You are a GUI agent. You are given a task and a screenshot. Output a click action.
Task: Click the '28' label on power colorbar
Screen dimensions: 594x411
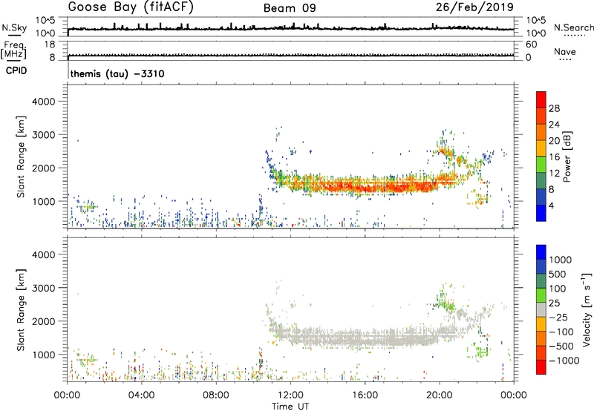pos(554,108)
